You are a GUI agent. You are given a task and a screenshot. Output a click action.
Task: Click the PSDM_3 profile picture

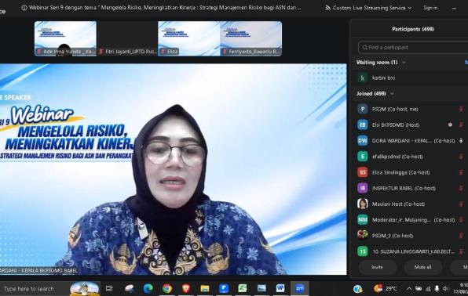tap(363, 235)
